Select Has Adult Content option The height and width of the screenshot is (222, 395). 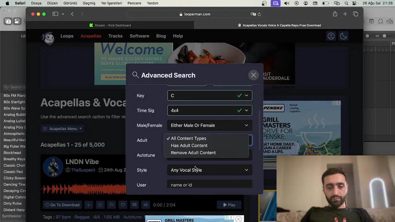click(x=189, y=146)
